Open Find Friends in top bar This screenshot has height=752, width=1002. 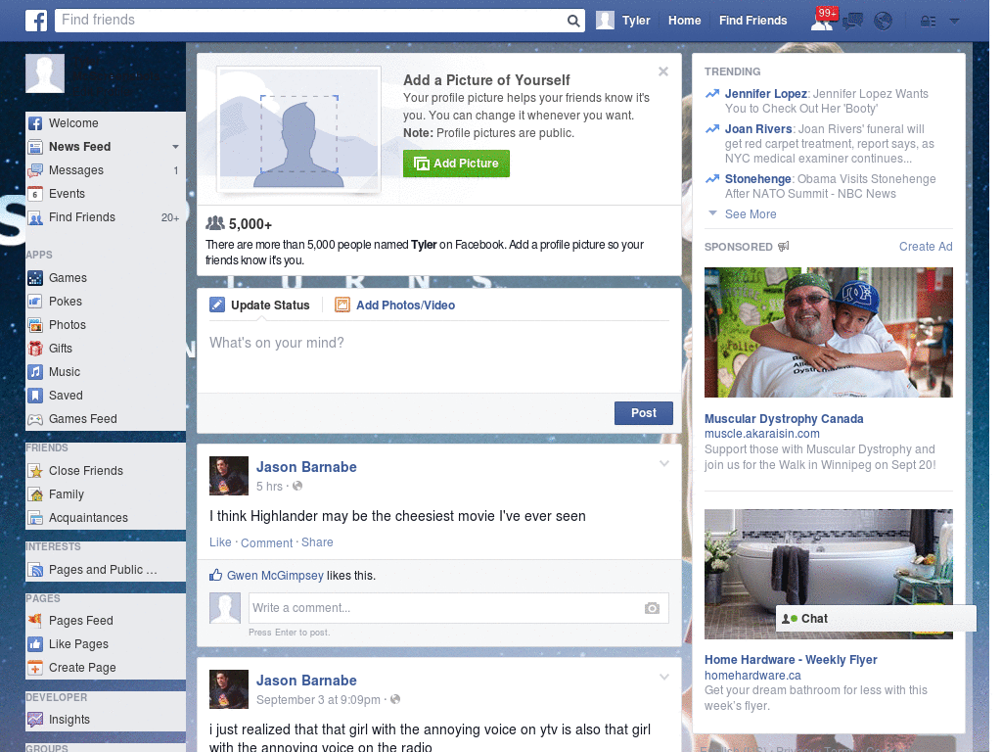click(752, 21)
